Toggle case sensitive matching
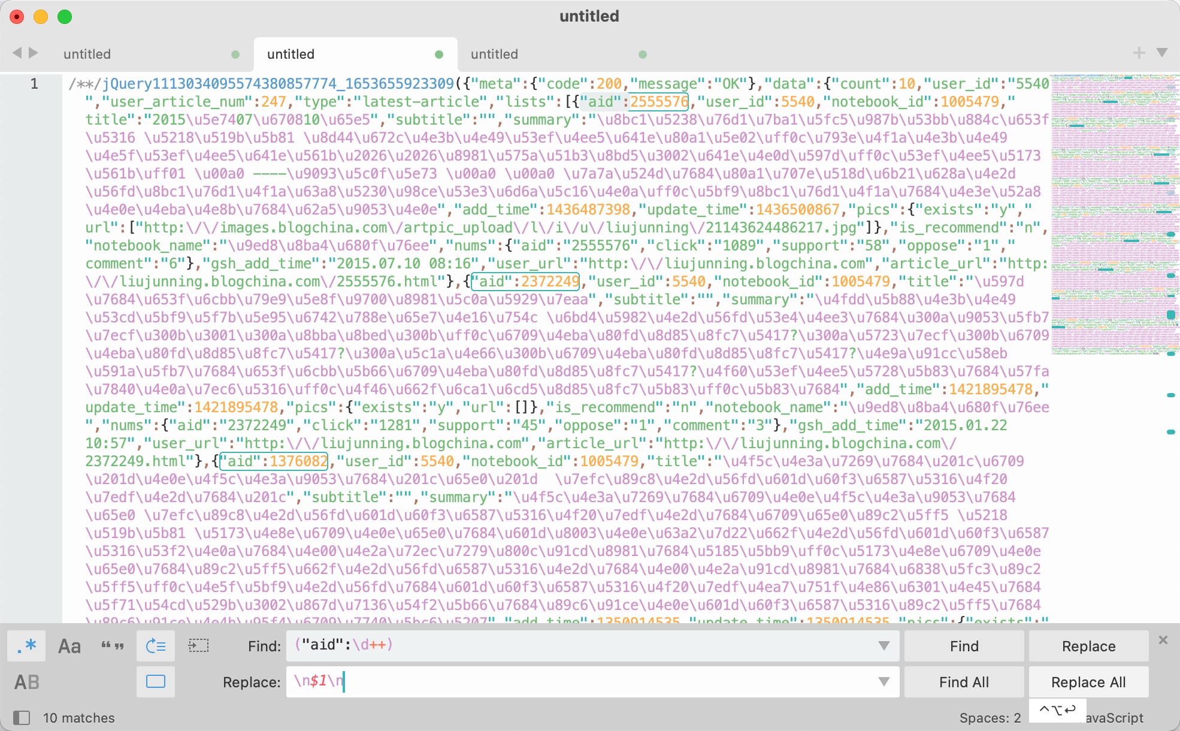 (69, 646)
